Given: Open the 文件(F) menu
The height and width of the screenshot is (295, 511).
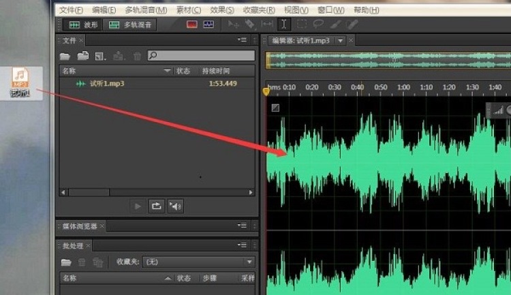Looking at the screenshot, I should pos(71,10).
